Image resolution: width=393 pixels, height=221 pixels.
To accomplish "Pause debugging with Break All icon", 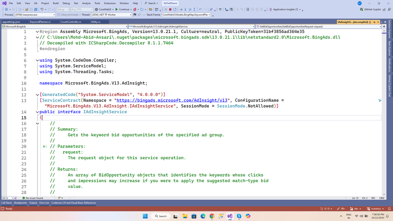I will pyautogui.click(x=166, y=9).
